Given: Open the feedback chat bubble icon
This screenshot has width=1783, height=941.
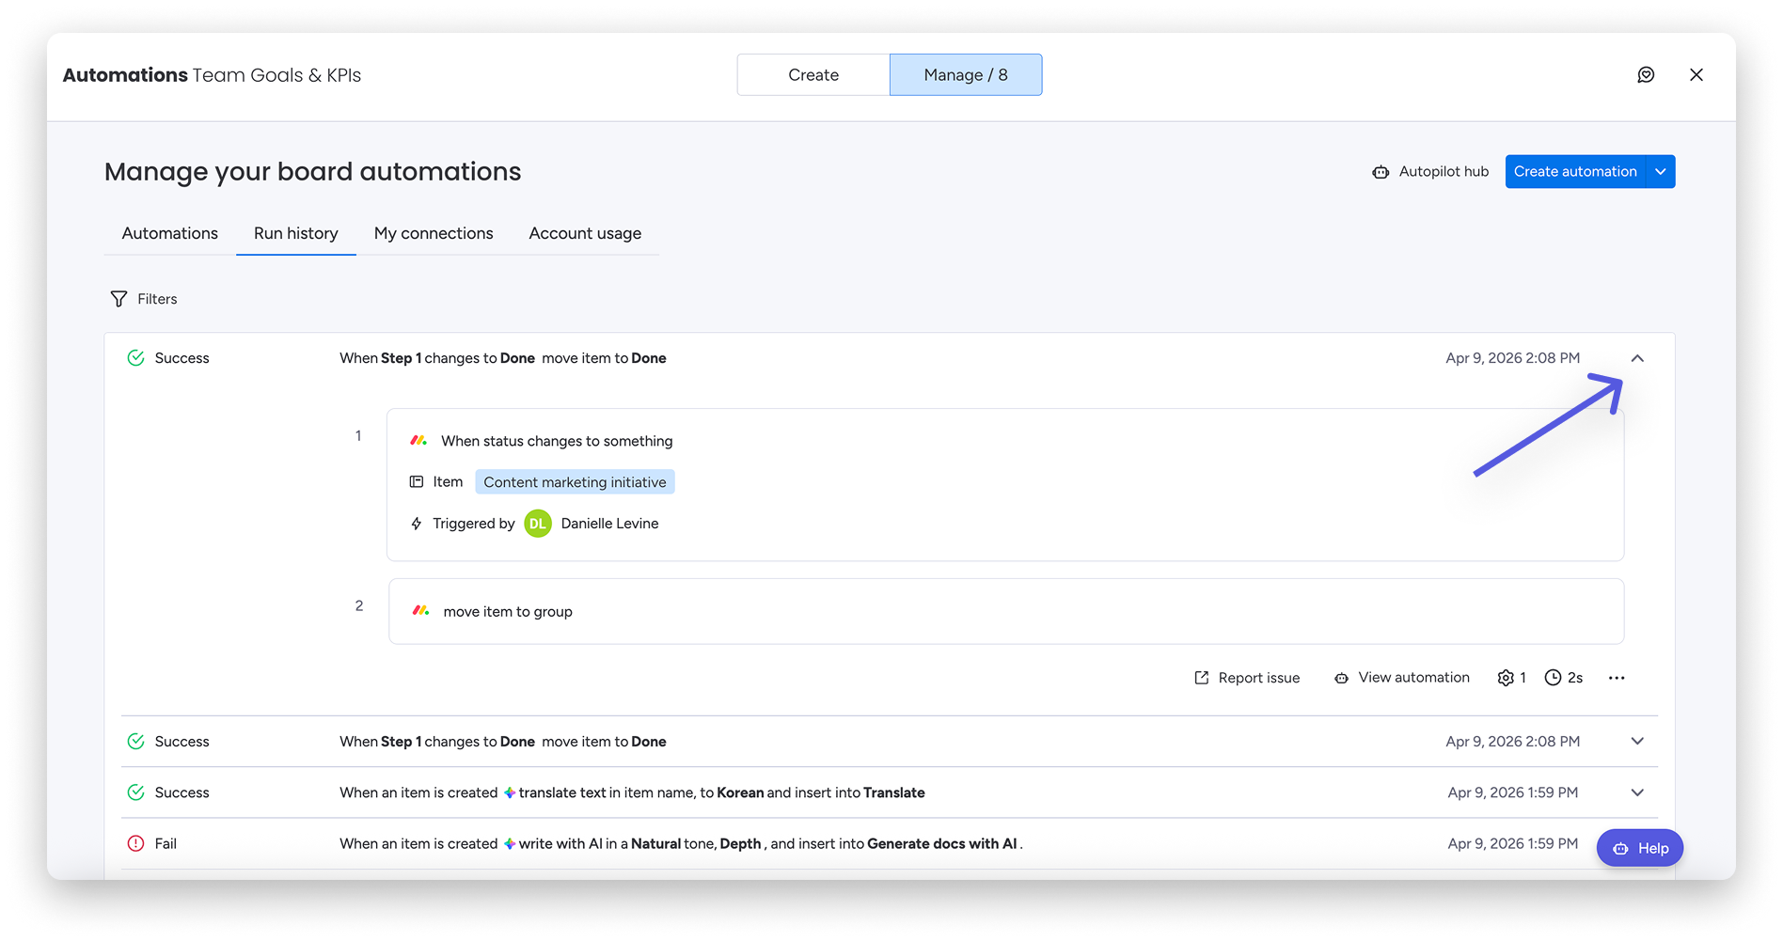Looking at the screenshot, I should (x=1646, y=75).
